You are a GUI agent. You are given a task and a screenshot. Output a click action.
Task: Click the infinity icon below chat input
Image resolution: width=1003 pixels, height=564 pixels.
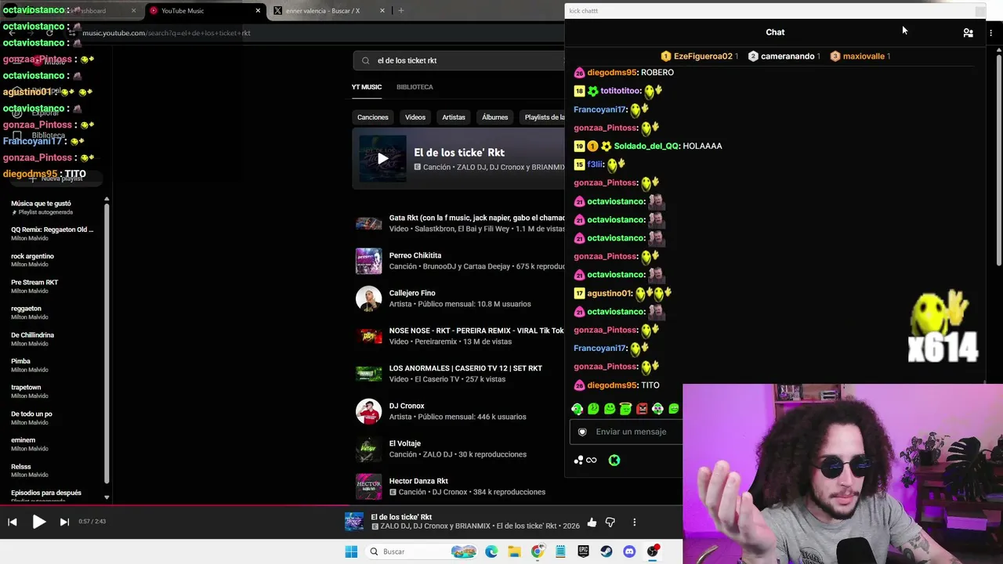click(592, 460)
